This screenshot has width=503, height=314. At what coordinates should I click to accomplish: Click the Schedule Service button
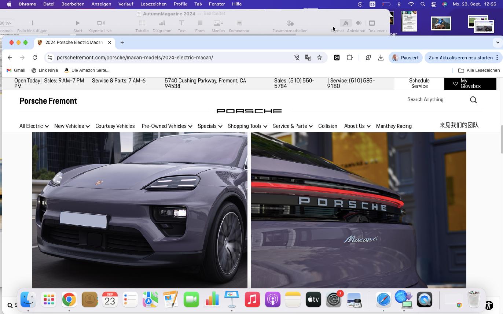419,84
